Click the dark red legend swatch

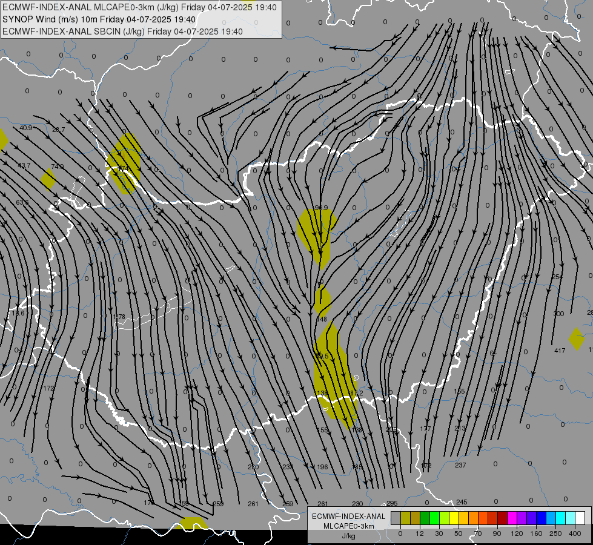(502, 518)
